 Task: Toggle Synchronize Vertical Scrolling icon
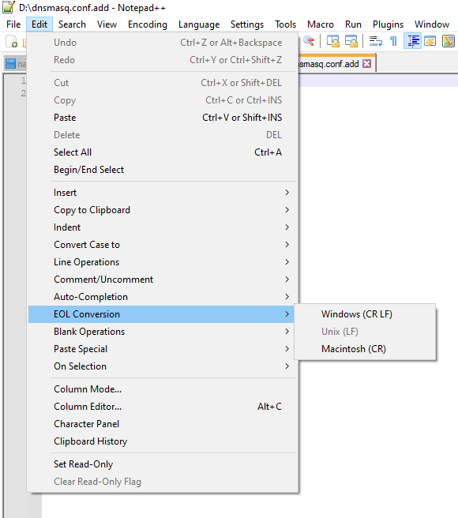pos(332,41)
